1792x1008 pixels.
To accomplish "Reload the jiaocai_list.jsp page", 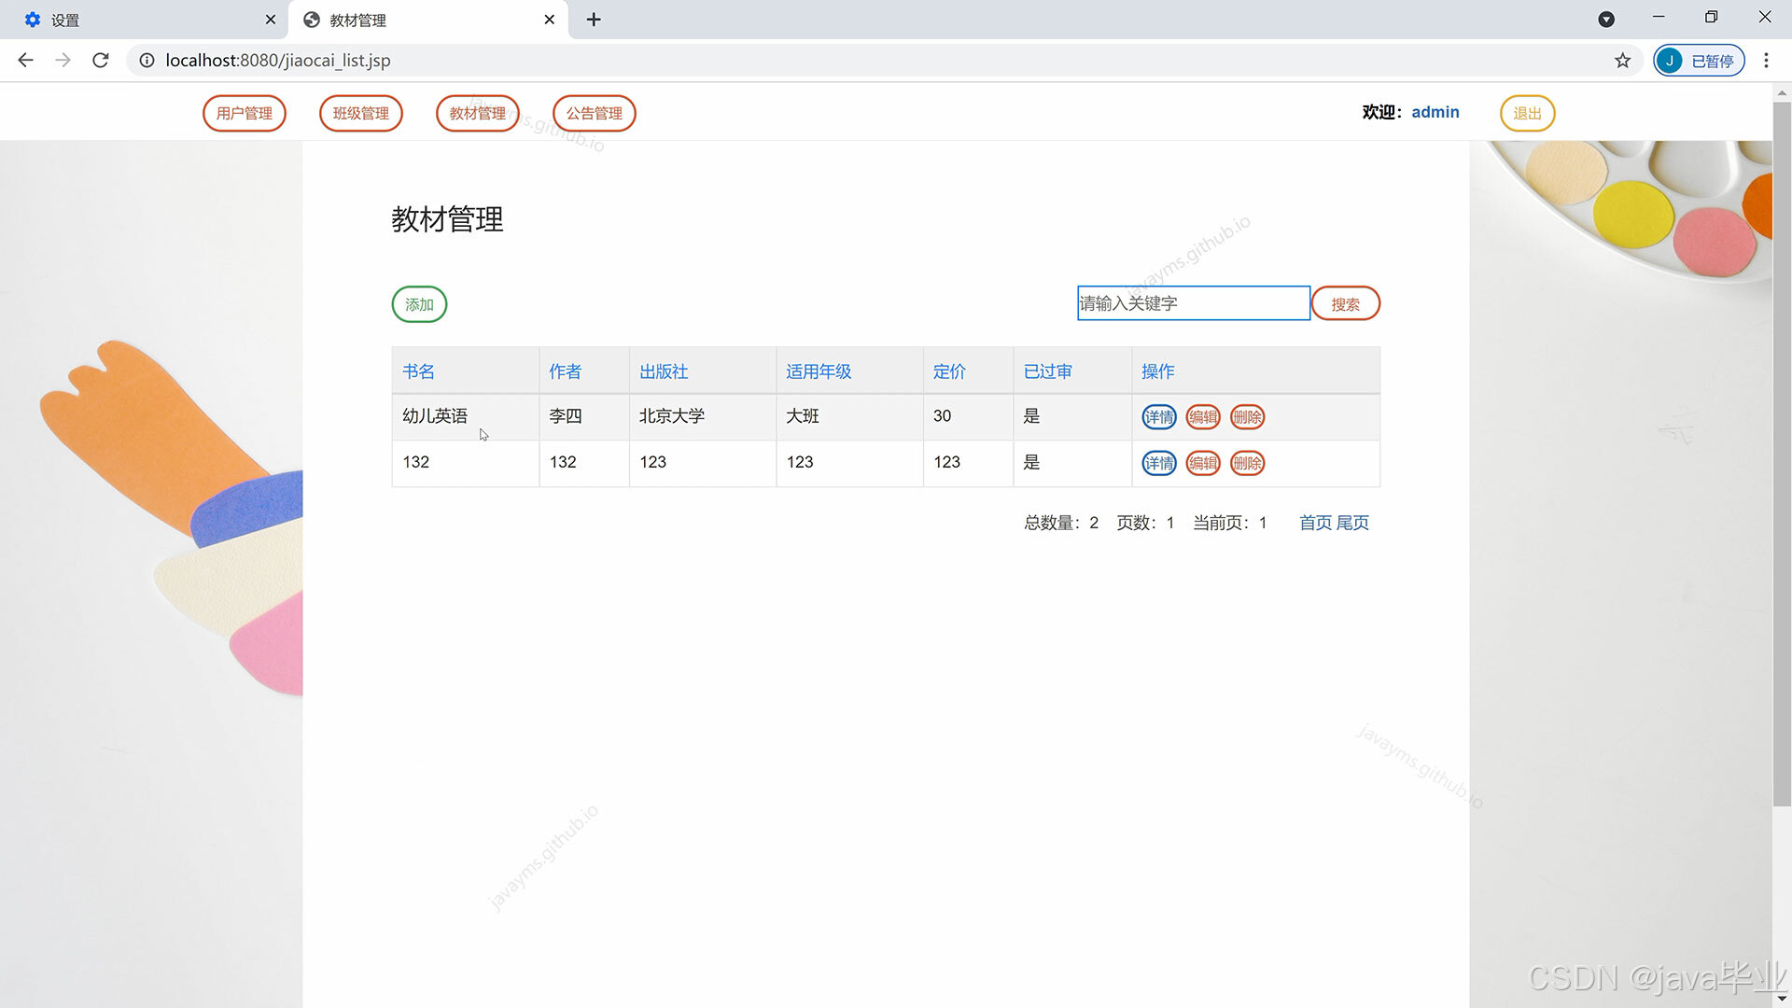I will [101, 61].
